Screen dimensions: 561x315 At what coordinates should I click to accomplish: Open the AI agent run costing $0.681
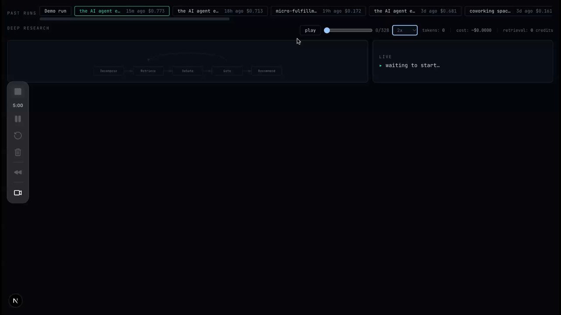[415, 11]
